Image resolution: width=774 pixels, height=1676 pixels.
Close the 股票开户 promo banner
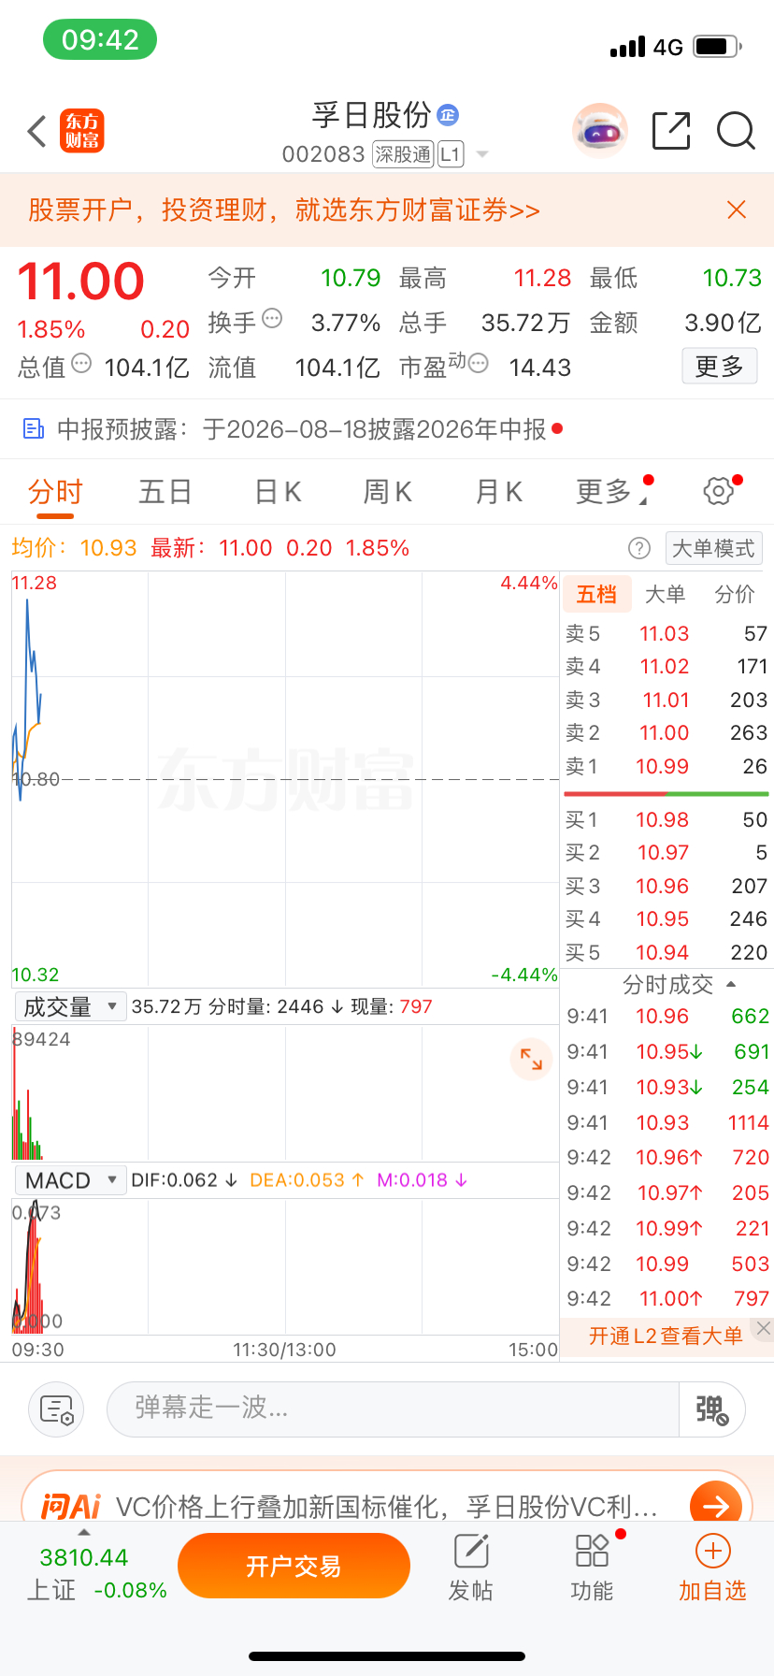pyautogui.click(x=737, y=209)
